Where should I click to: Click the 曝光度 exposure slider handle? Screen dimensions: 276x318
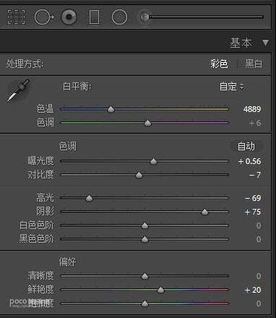[153, 161]
